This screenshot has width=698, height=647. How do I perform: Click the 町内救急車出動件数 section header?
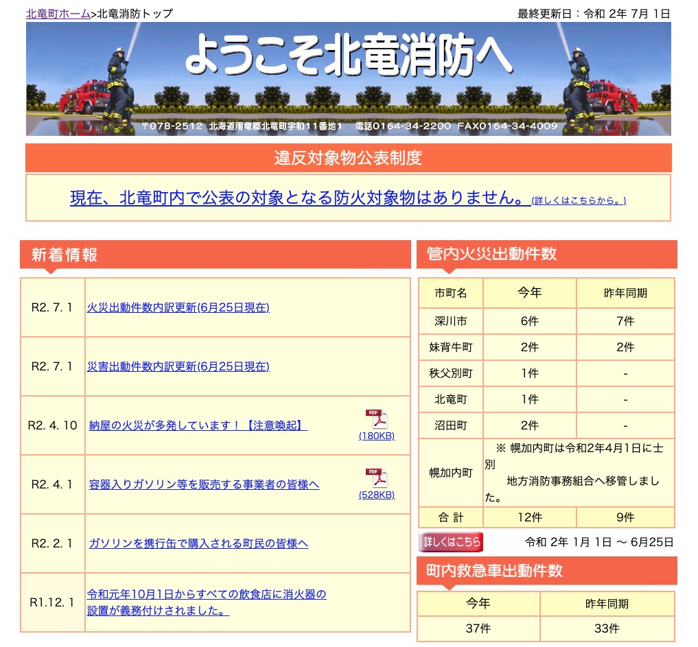pyautogui.click(x=494, y=571)
